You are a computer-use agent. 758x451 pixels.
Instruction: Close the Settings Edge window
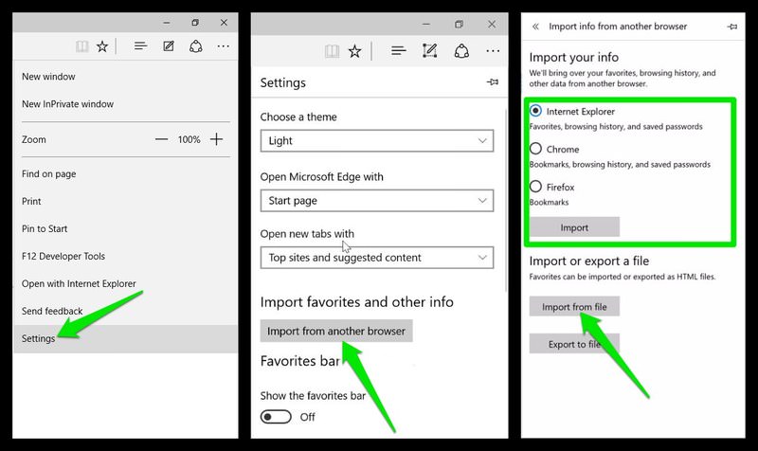pos(492,25)
